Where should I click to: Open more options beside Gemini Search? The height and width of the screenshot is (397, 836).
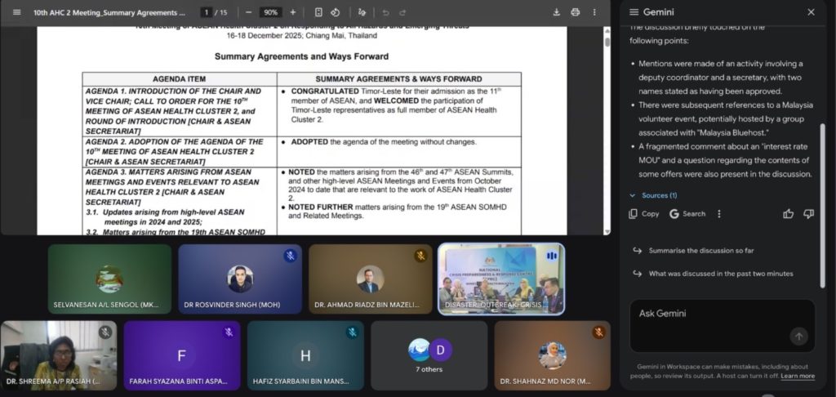pyautogui.click(x=719, y=214)
